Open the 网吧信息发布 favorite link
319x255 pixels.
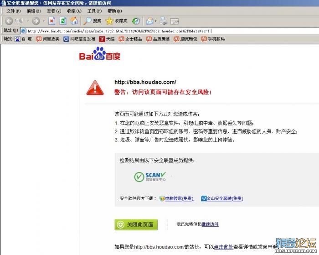point(79,39)
